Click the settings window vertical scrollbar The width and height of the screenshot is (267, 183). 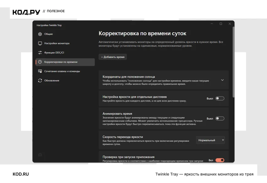coord(233,62)
